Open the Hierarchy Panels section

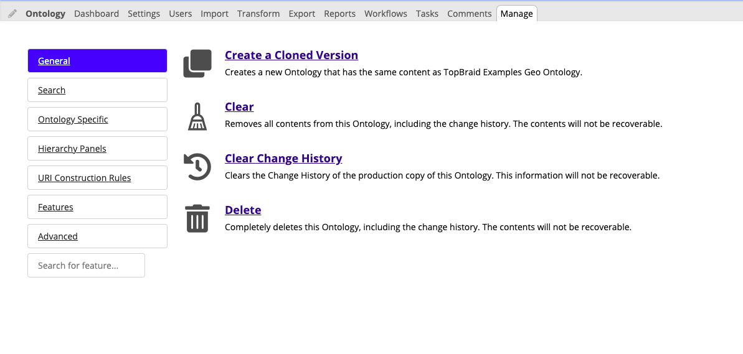point(72,149)
